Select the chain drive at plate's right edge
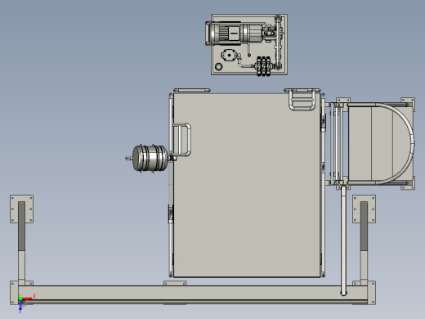425x319 pixels. click(x=278, y=43)
